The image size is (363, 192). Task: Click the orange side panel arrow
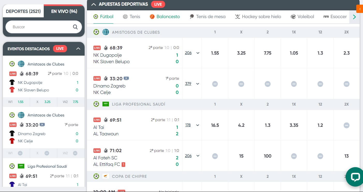(360, 9)
